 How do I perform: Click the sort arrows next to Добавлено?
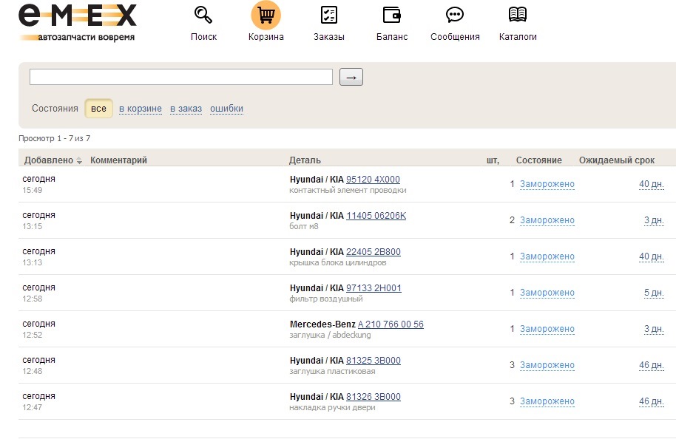click(79, 160)
